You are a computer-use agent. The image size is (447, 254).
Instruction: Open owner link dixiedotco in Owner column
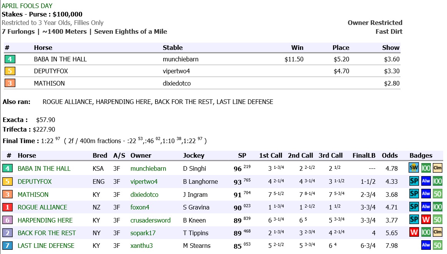144,195
